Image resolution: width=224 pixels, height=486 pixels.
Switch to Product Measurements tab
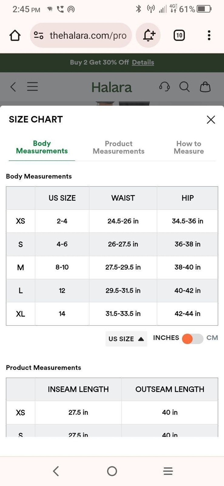tap(119, 147)
